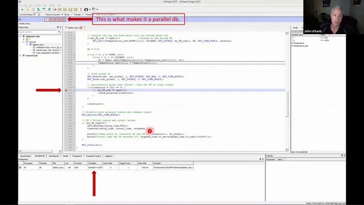Select the Thread focus radio button
The image size is (364, 205).
[84, 15]
